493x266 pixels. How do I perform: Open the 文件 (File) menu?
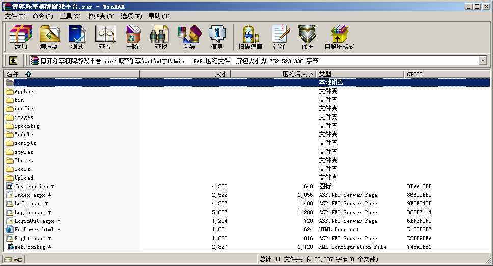click(x=15, y=16)
